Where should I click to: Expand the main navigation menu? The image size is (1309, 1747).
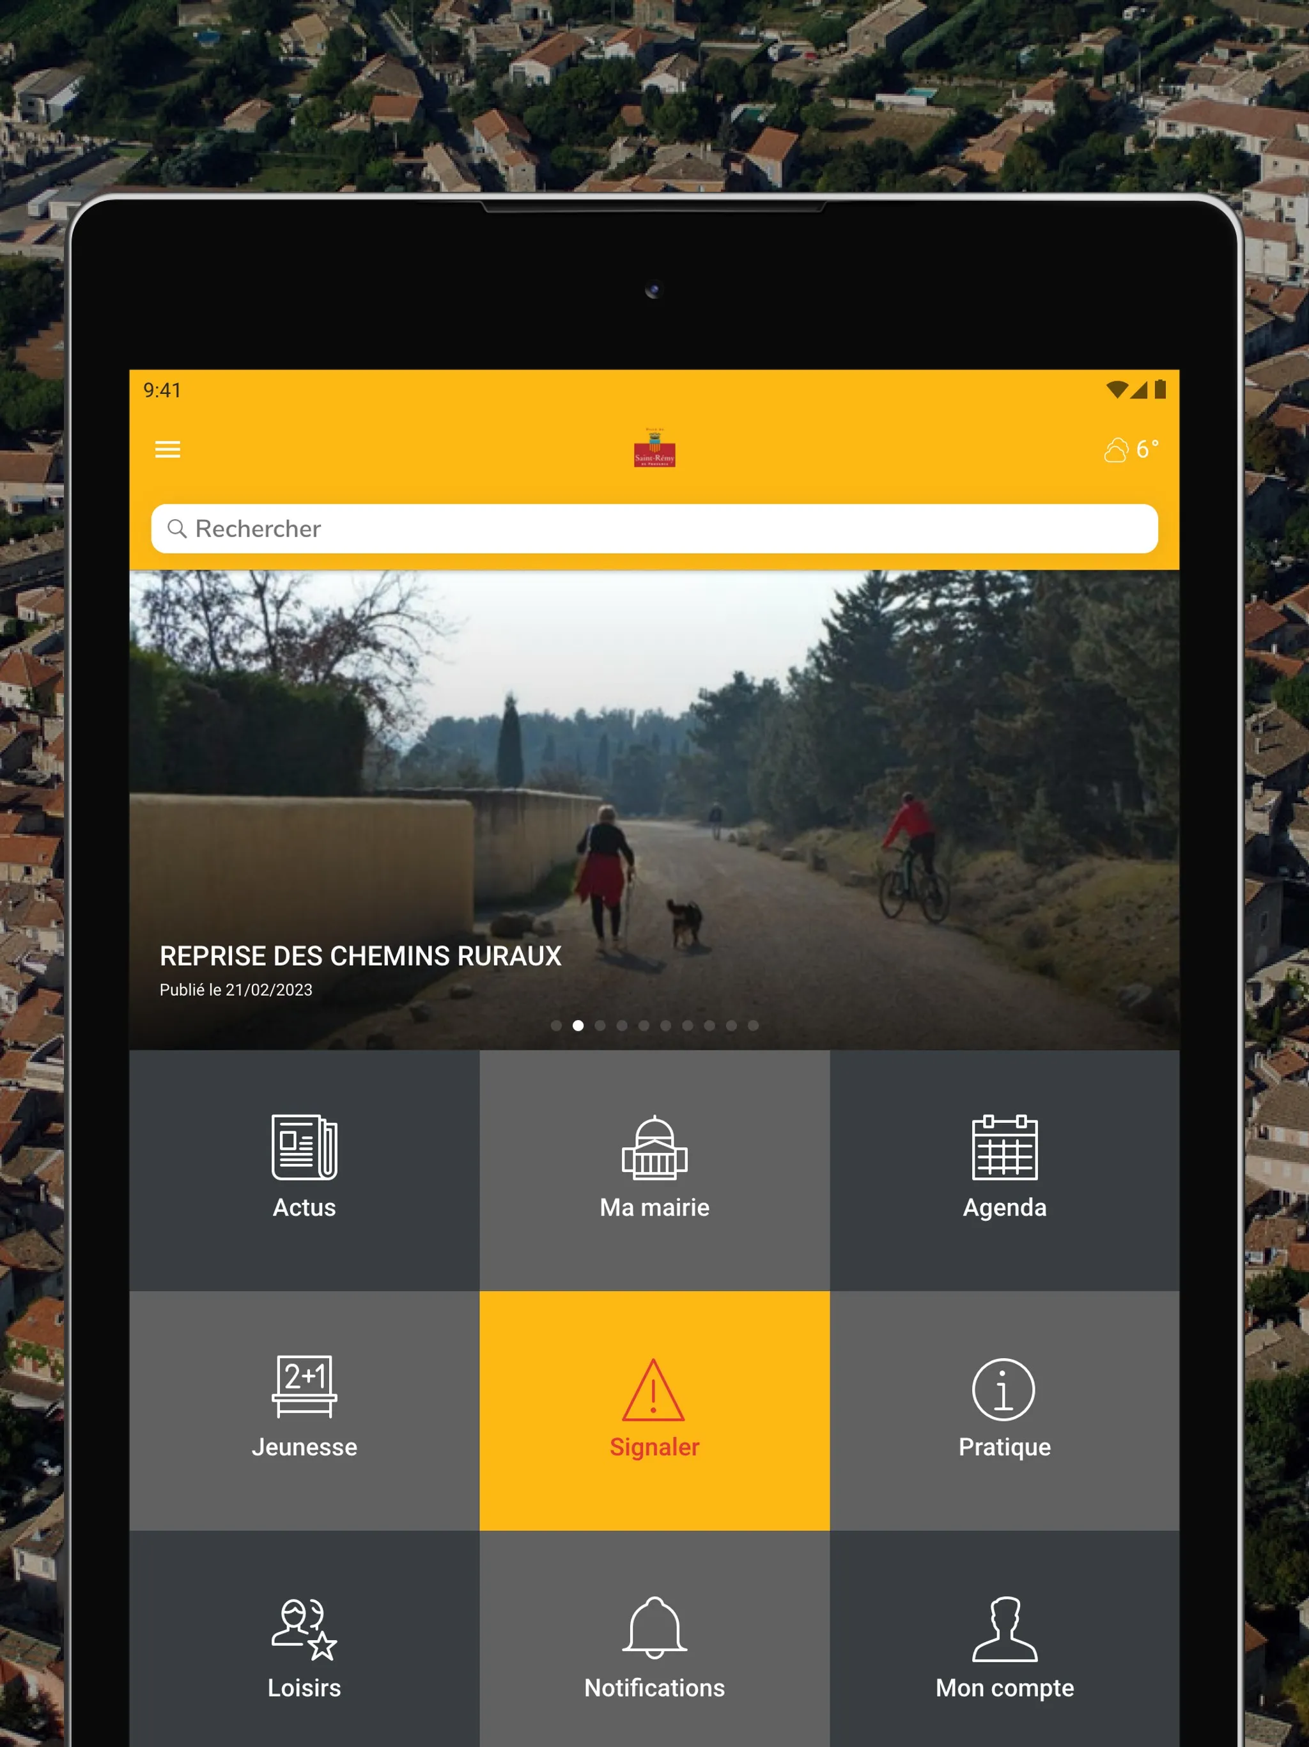point(172,448)
